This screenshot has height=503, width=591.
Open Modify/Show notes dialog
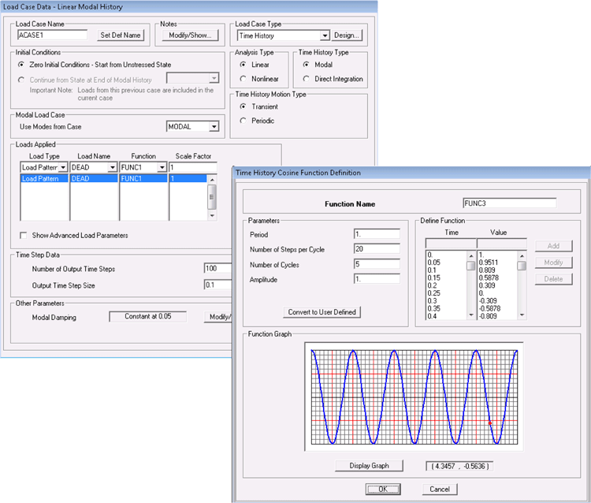[x=190, y=35]
